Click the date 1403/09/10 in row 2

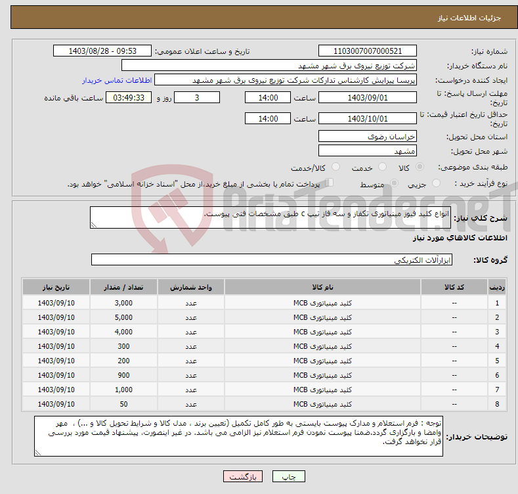click(x=56, y=317)
